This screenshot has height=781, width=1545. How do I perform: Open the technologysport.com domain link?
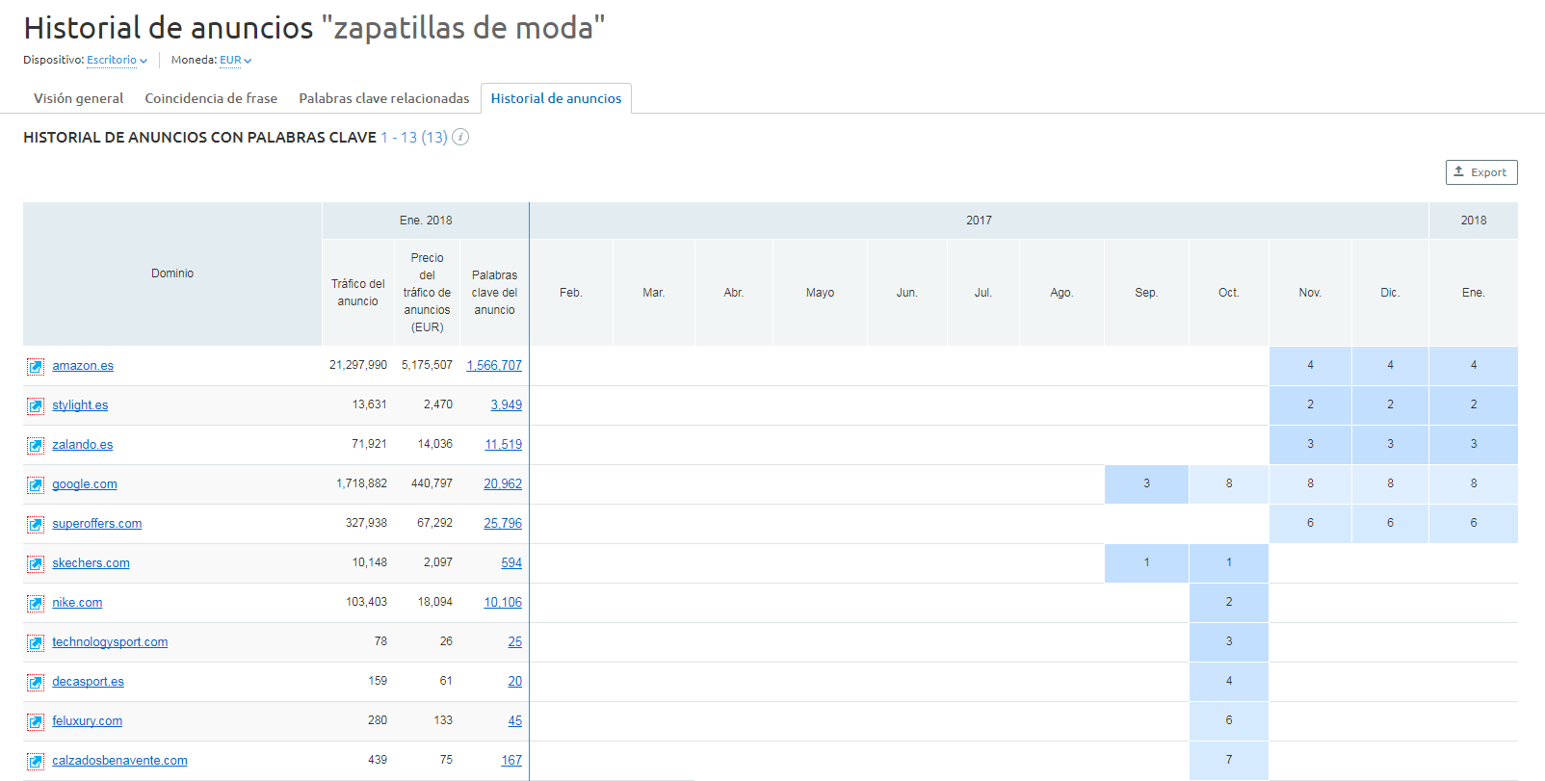point(110,642)
